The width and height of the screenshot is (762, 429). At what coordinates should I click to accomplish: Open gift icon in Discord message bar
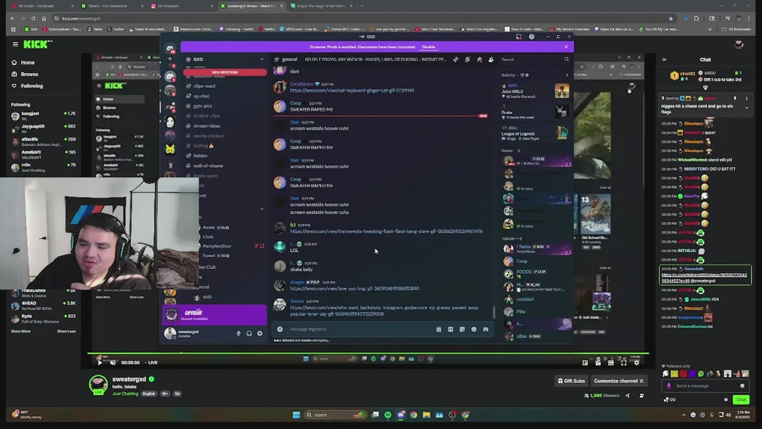point(439,329)
